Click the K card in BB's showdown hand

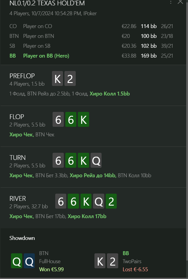tap(100, 261)
